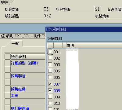Click the 核發群組 field showing T5

point(47,9)
